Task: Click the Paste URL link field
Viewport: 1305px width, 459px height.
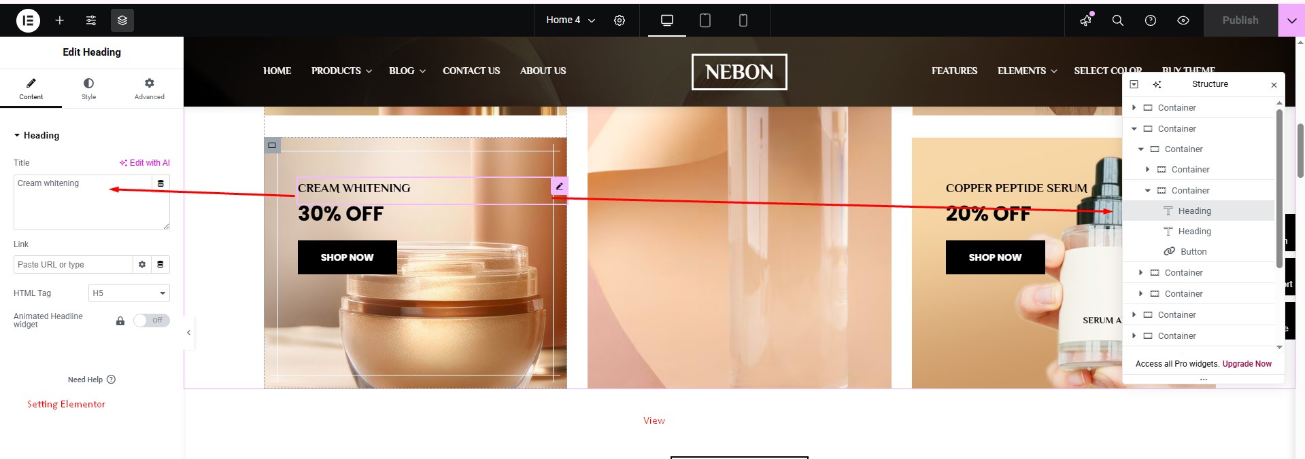Action: 73,265
